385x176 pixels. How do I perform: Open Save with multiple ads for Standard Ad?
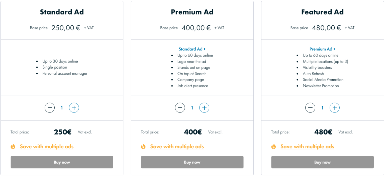tap(47, 146)
